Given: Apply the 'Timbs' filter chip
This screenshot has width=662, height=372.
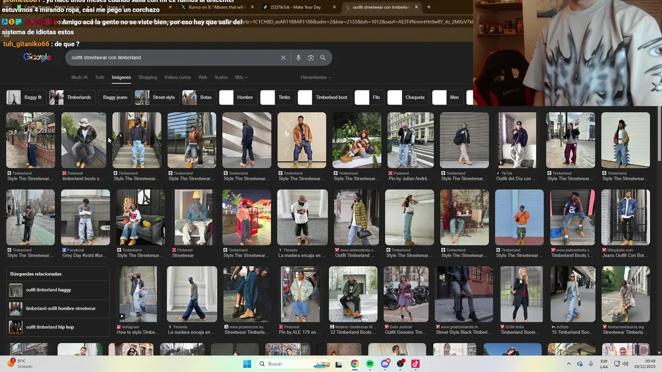Looking at the screenshot, I should [278, 97].
